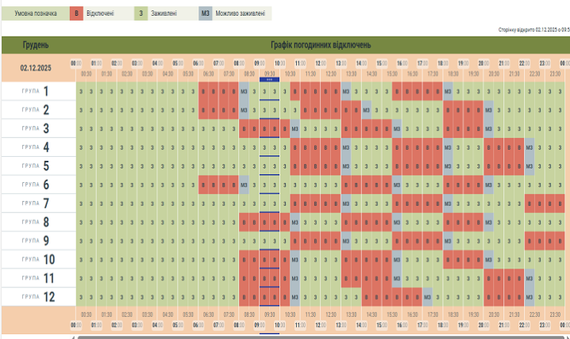This screenshot has width=570, height=339.
Task: Click the green 'З' legend swatch
Action: 141,13
